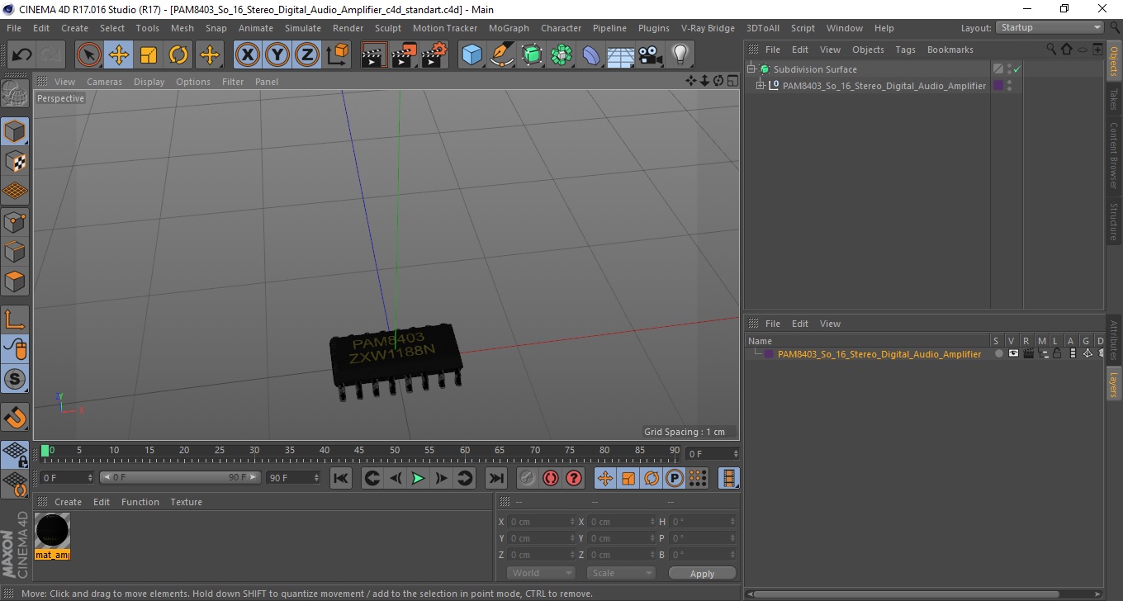Add a Light object
Image resolution: width=1123 pixels, height=601 pixels.
point(680,55)
